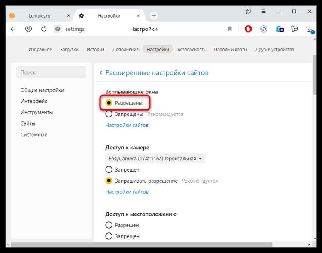Open the downloads arrow icon
Screen dimensions: 322x253
pos(309,29)
